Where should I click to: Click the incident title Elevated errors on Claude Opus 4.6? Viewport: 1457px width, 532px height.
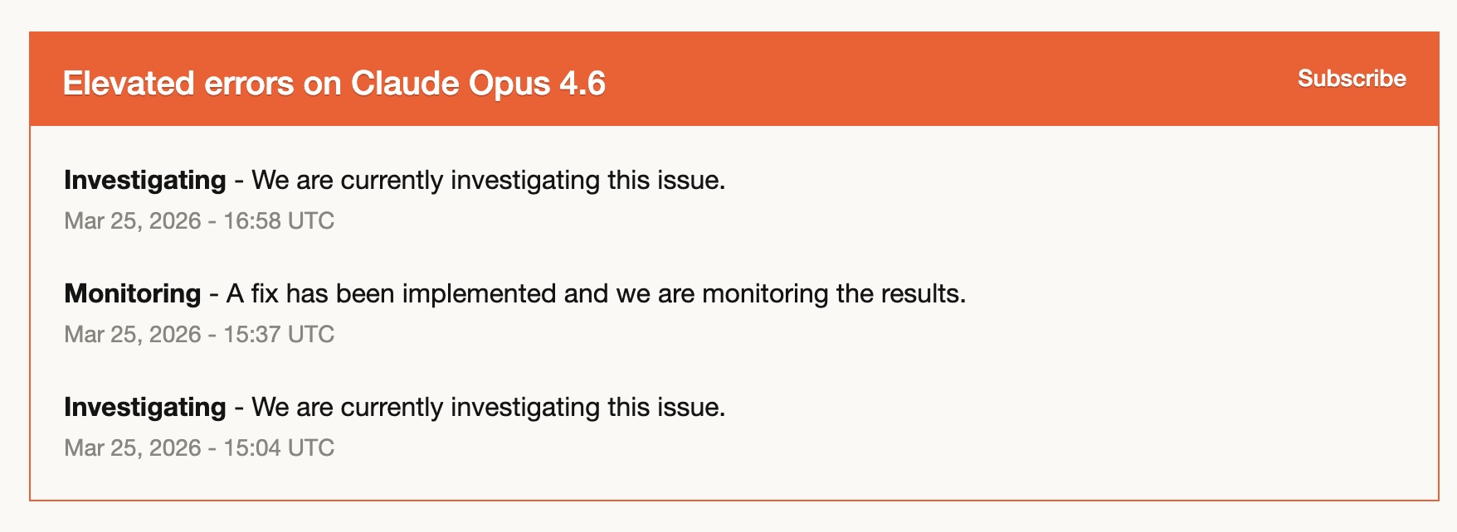[335, 83]
